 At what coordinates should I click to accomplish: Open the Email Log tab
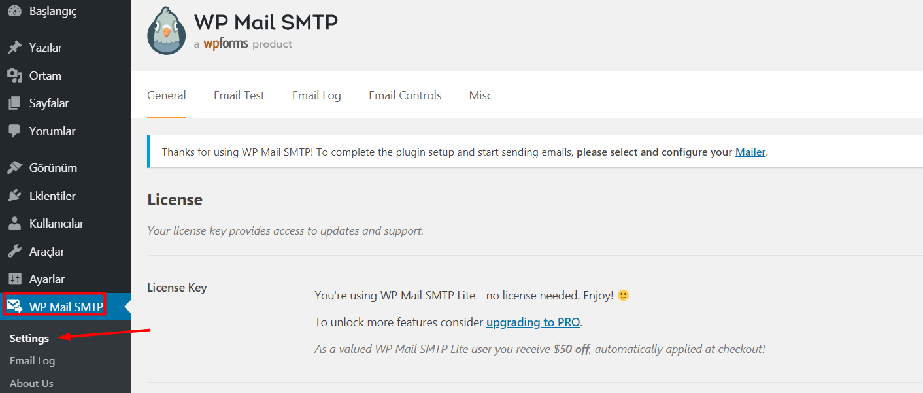(x=316, y=95)
